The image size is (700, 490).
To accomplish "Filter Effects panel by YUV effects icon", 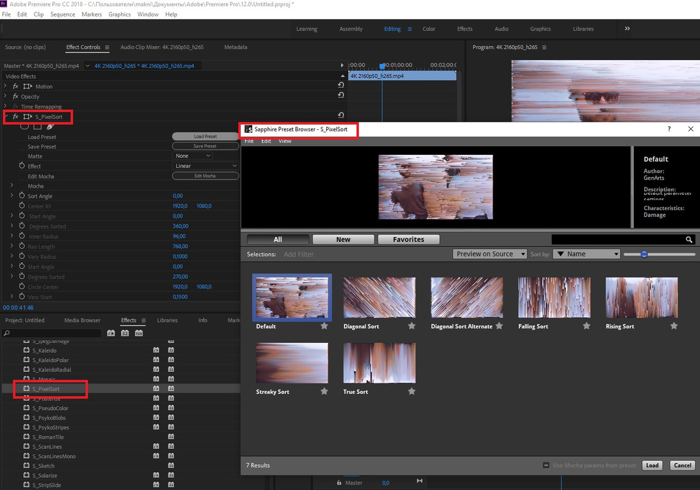I will [139, 333].
